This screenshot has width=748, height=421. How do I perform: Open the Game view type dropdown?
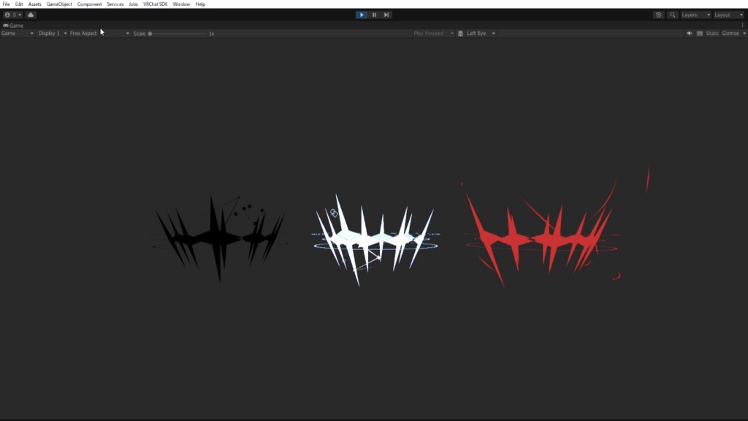(x=18, y=34)
